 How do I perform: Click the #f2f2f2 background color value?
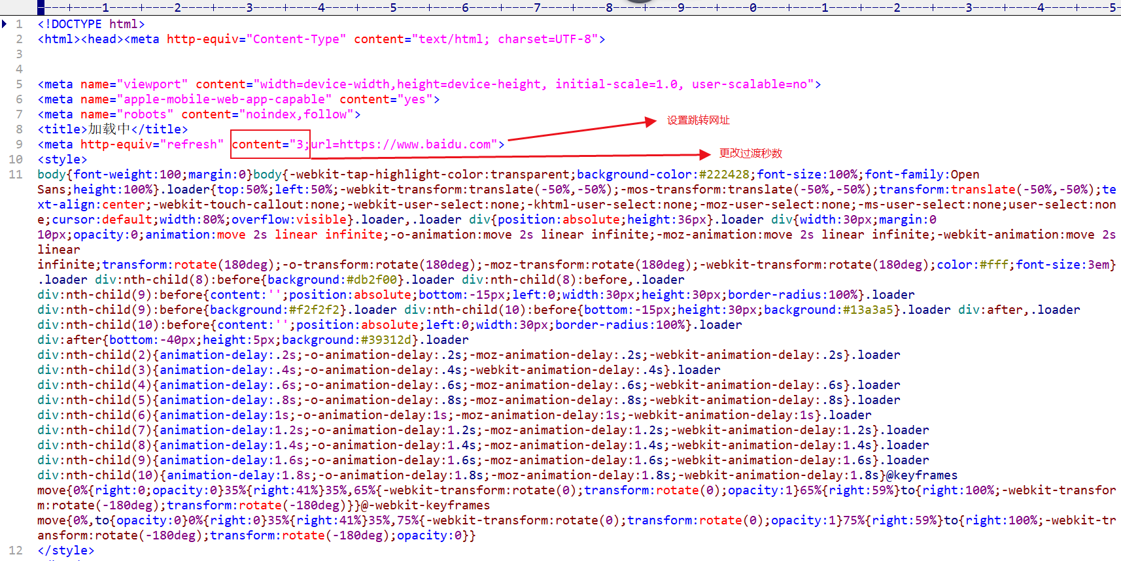[x=314, y=310]
